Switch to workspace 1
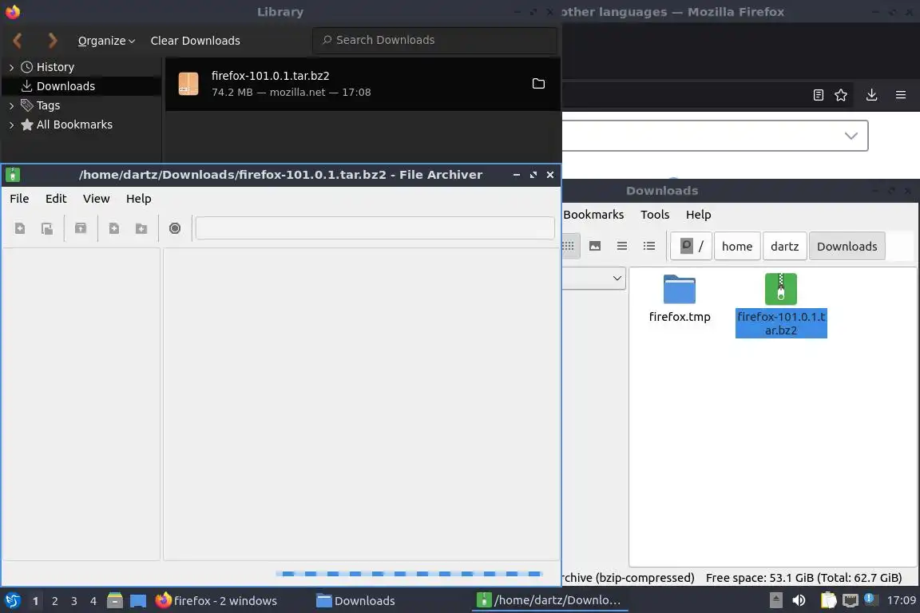This screenshot has height=613, width=920. point(36,601)
